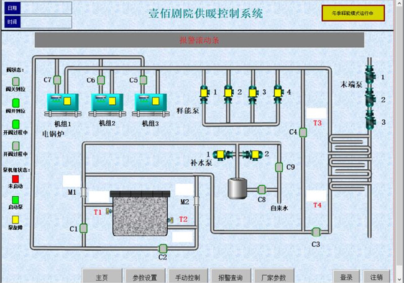This screenshot has width=404, height=283.
Task: Toggle valve C2 on the bottom pipe
Action: tap(163, 248)
